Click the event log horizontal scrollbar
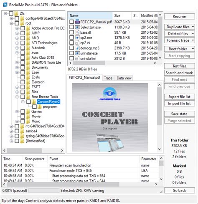This screenshot has width=198, height=204. [80, 184]
